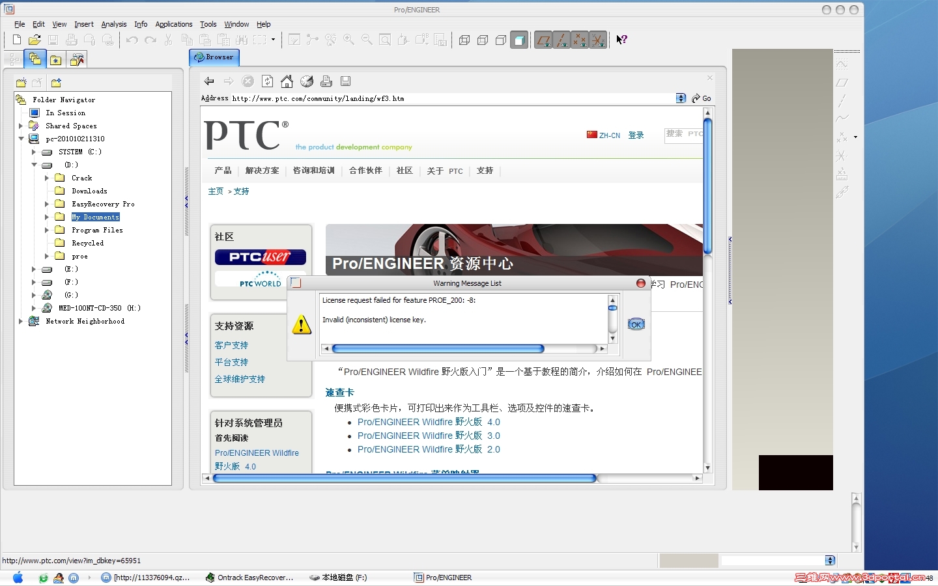
Task: Select the no hidden display icon
Action: click(501, 40)
